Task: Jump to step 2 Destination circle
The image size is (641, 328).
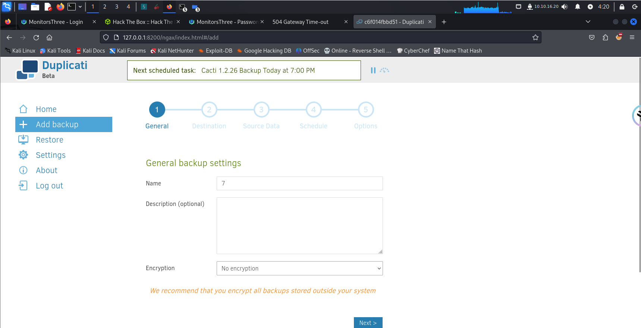Action: (209, 110)
